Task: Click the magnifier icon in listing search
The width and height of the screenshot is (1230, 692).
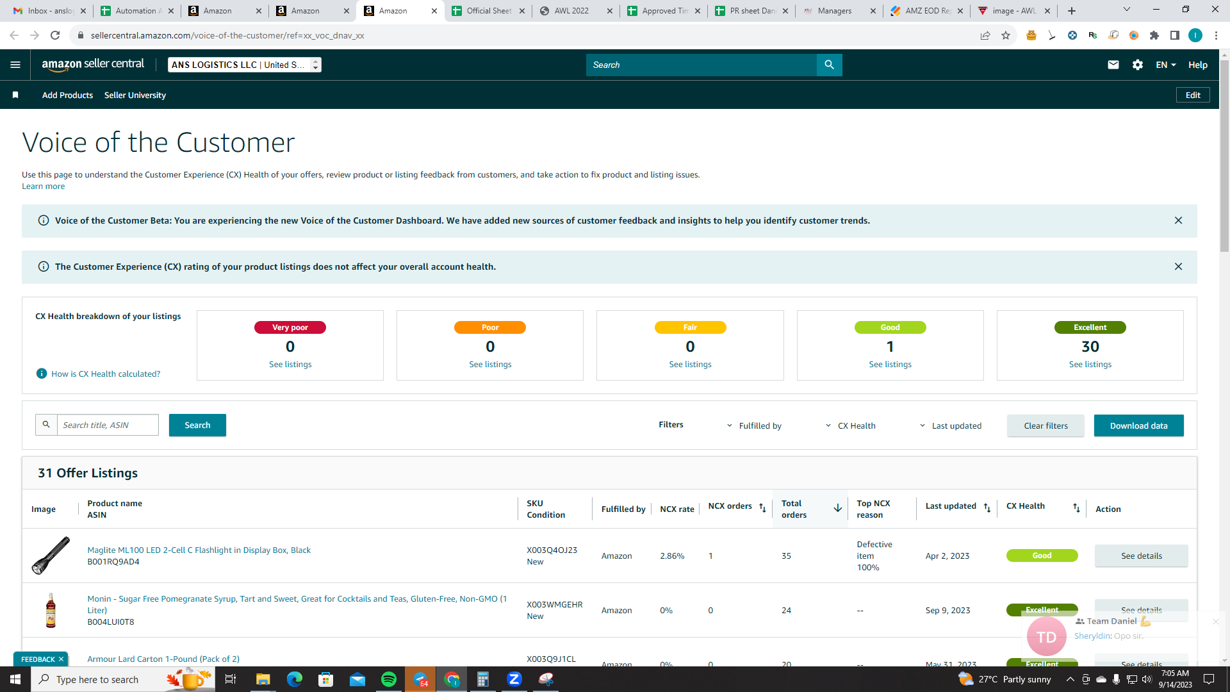Action: point(46,425)
